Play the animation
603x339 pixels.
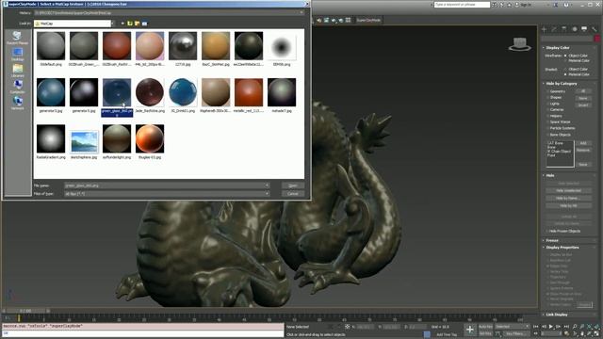click(x=551, y=327)
